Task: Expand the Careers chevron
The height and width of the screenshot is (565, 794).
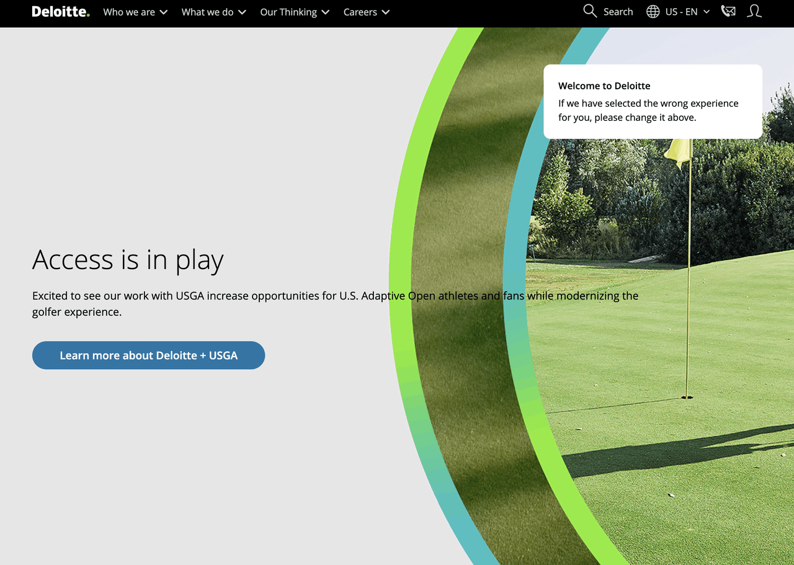Action: [385, 12]
